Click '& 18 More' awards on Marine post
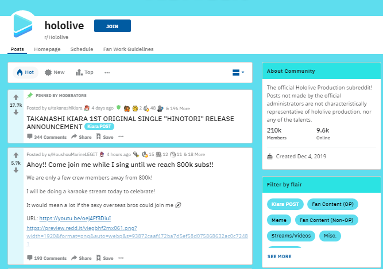The image size is (383, 269). click(194, 154)
